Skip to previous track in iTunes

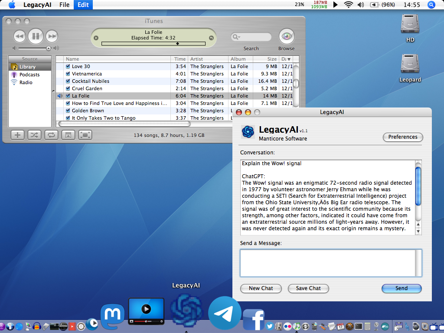click(x=20, y=36)
